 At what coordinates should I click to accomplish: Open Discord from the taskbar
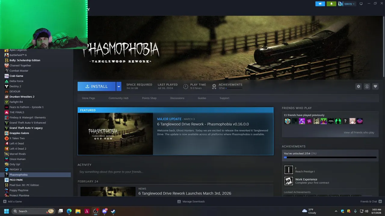[104, 211]
